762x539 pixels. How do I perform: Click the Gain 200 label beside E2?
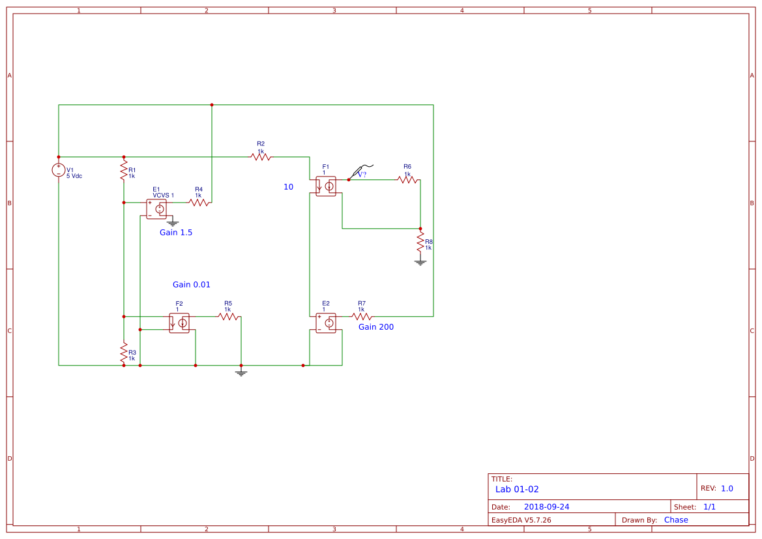tap(375, 327)
